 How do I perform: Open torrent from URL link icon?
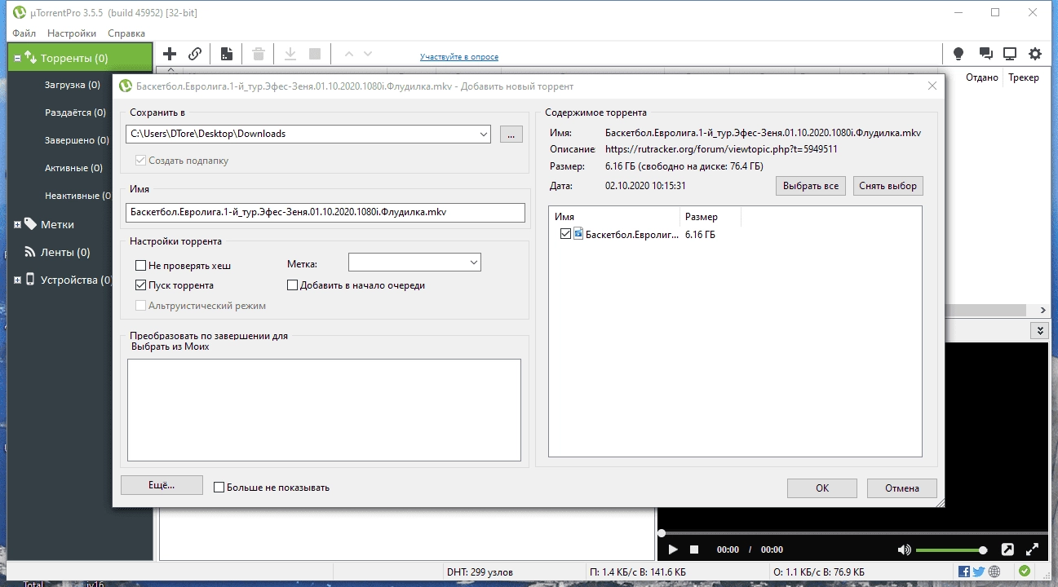tap(195, 54)
